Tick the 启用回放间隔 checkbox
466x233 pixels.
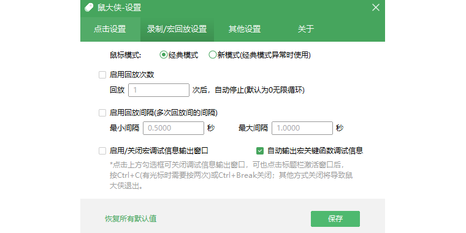102,113
